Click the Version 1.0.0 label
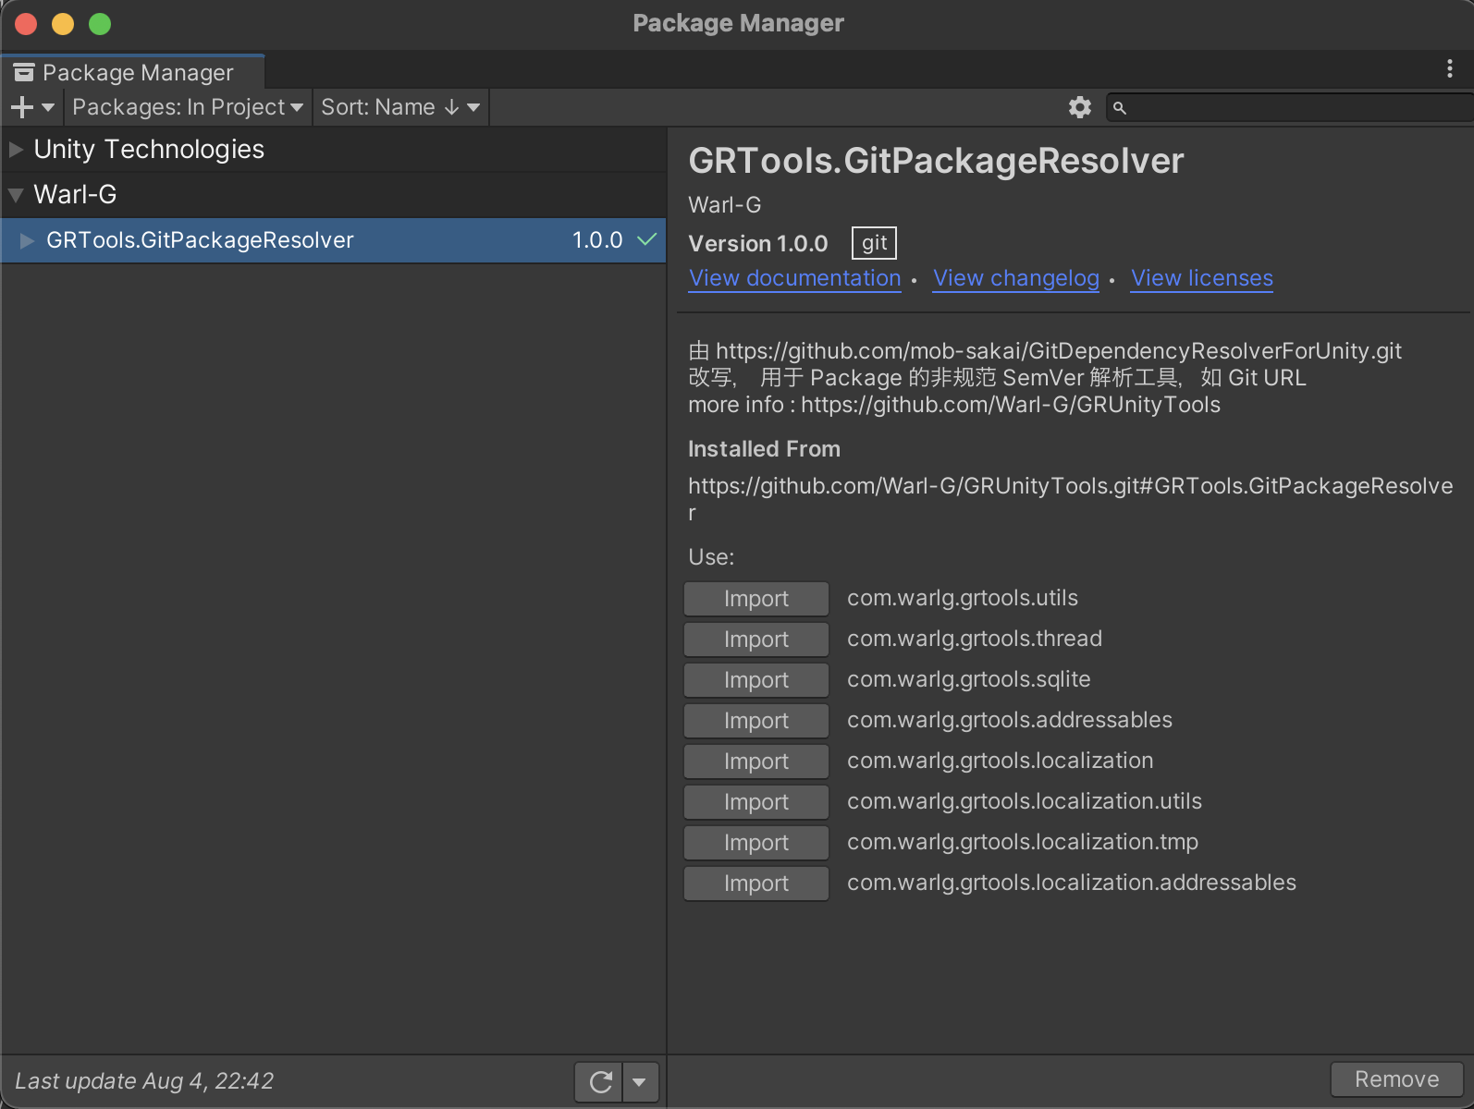Image resolution: width=1474 pixels, height=1109 pixels. (758, 243)
